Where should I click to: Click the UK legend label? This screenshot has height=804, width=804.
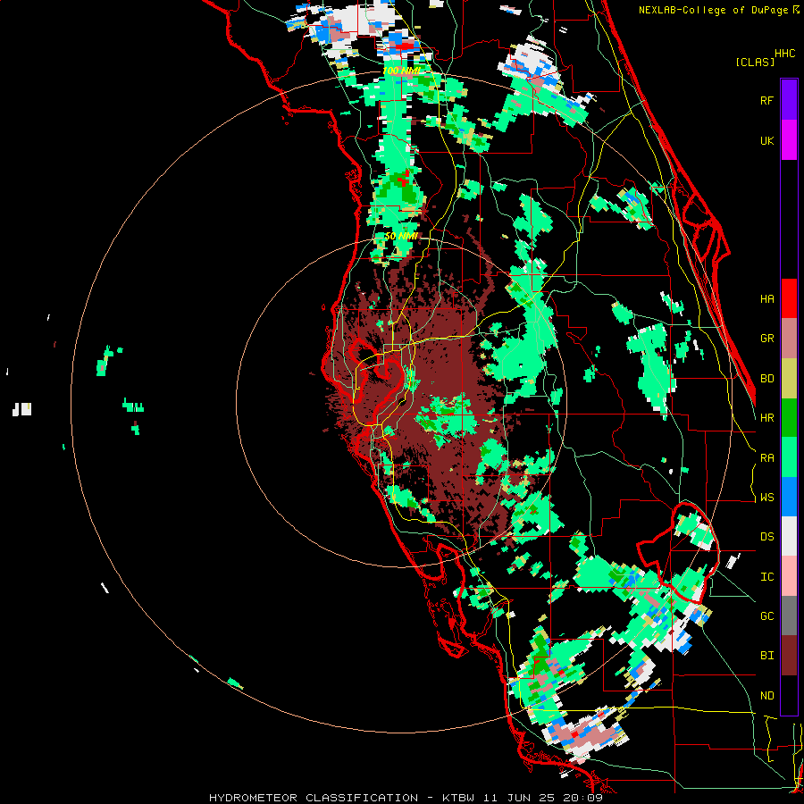tap(767, 140)
